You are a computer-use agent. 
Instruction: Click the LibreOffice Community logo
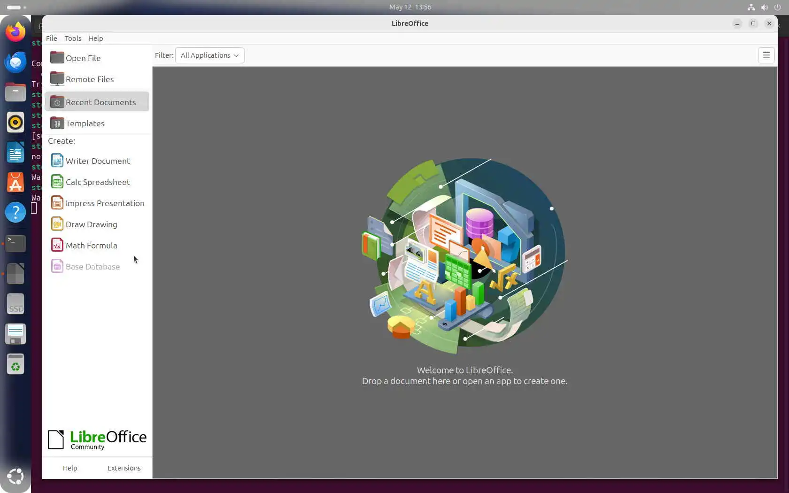pyautogui.click(x=97, y=439)
